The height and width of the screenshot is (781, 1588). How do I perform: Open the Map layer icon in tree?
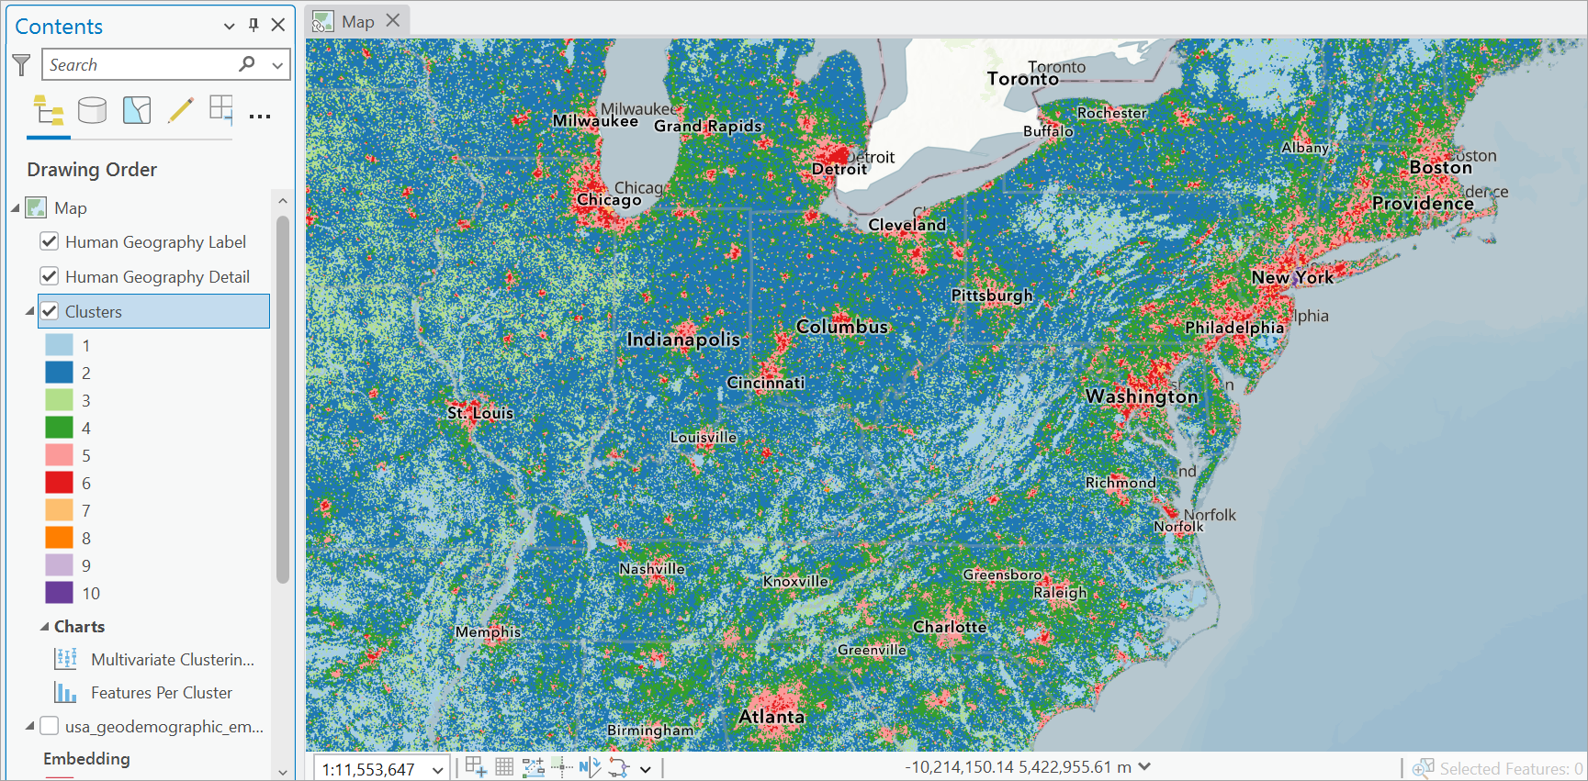36,207
